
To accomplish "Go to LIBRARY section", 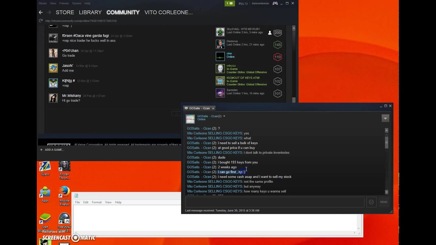I will 90,12.
